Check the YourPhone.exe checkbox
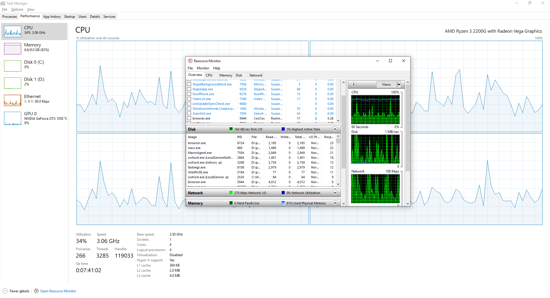 point(189,94)
